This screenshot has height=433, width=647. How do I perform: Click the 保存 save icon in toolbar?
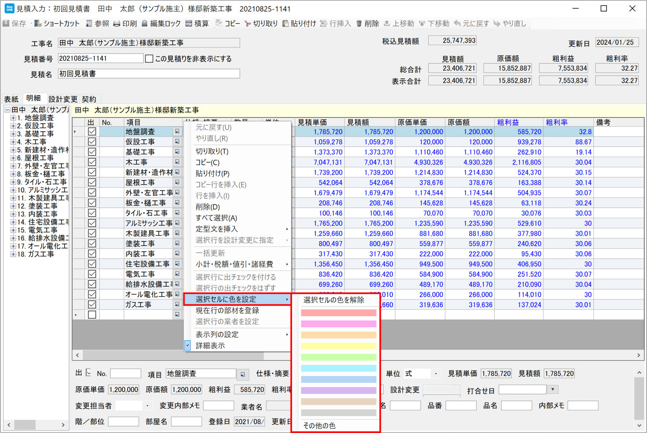click(x=6, y=24)
